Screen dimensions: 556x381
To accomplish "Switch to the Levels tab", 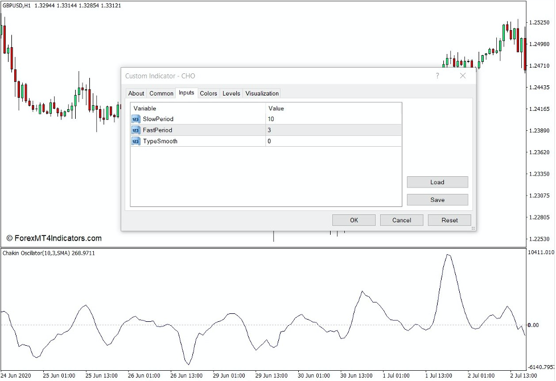I will 230,93.
